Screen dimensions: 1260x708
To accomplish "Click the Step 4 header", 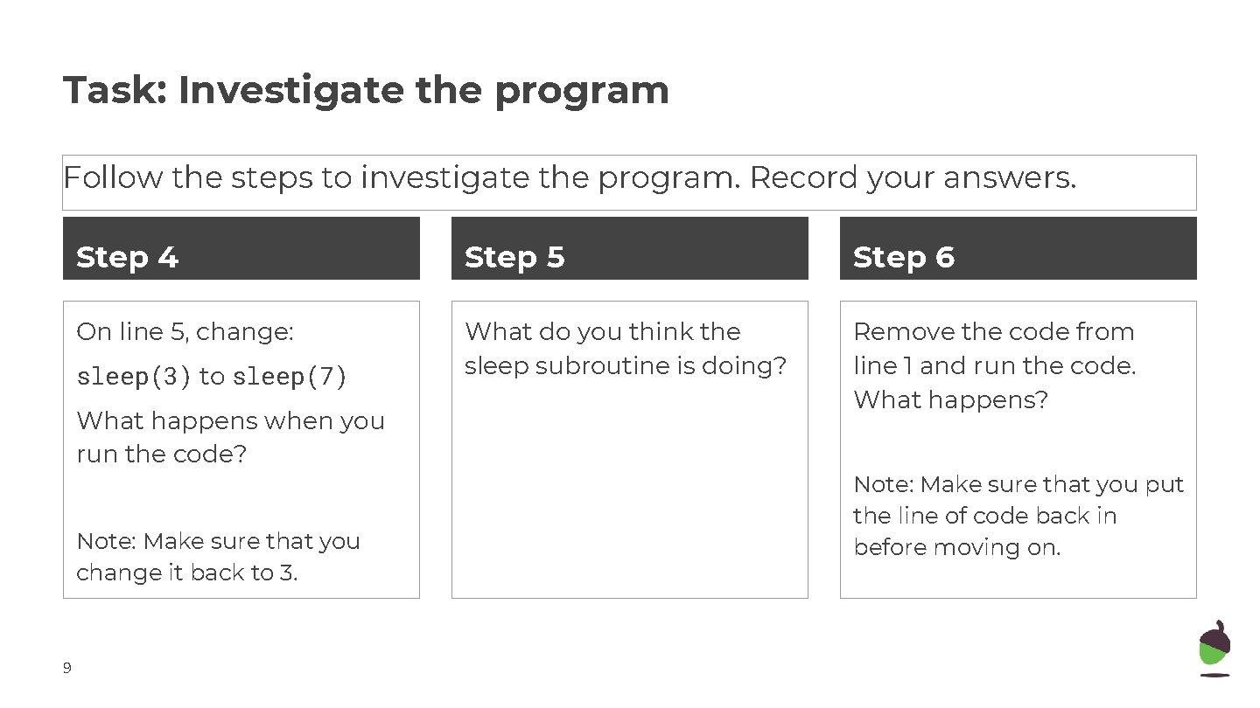I will [241, 248].
